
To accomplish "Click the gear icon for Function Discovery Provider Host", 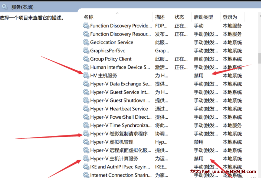I will [x=86, y=26].
